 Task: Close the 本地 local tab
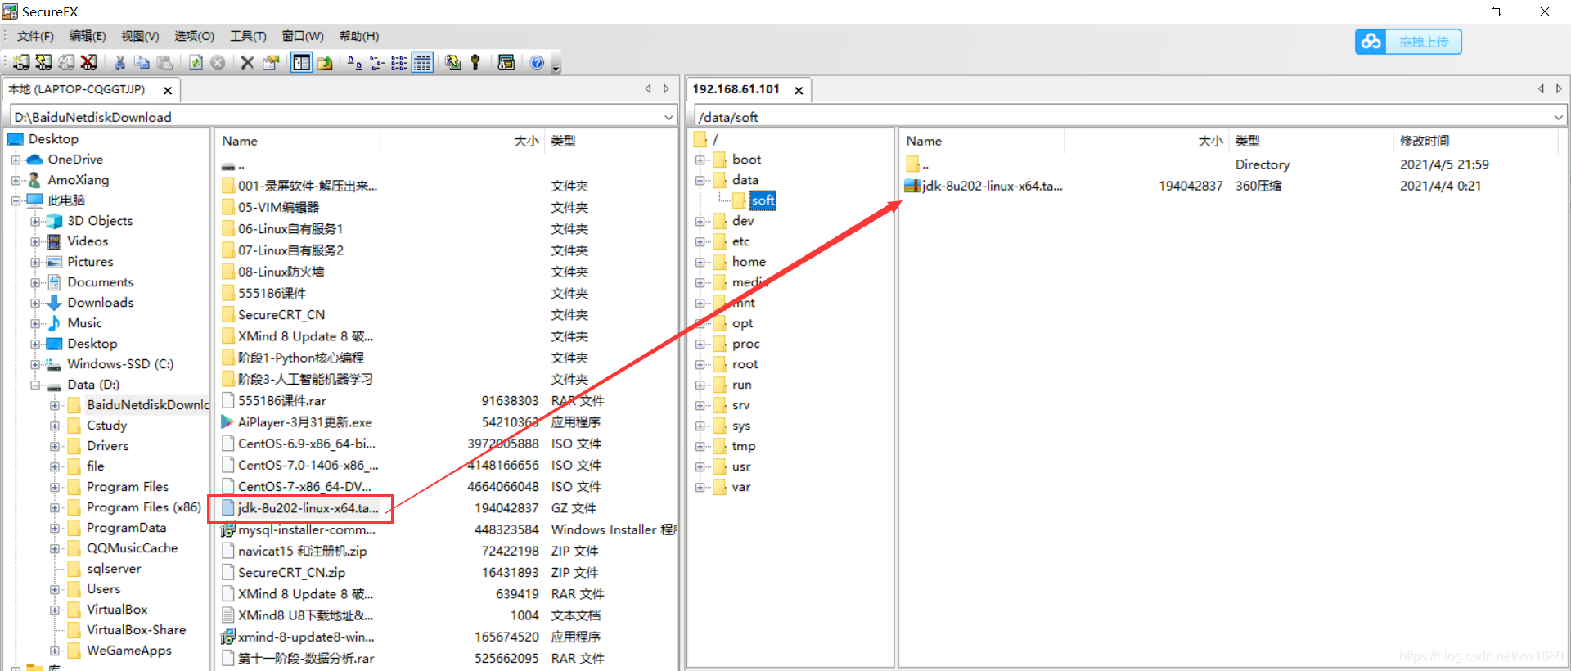point(168,90)
